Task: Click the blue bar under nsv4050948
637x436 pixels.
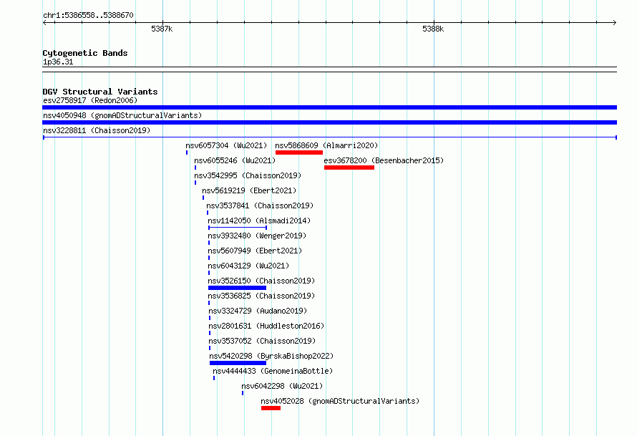Action: [x=329, y=122]
